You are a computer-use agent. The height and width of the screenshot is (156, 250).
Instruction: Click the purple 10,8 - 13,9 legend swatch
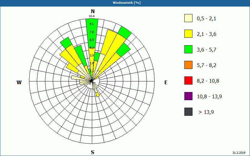pyautogui.click(x=188, y=96)
